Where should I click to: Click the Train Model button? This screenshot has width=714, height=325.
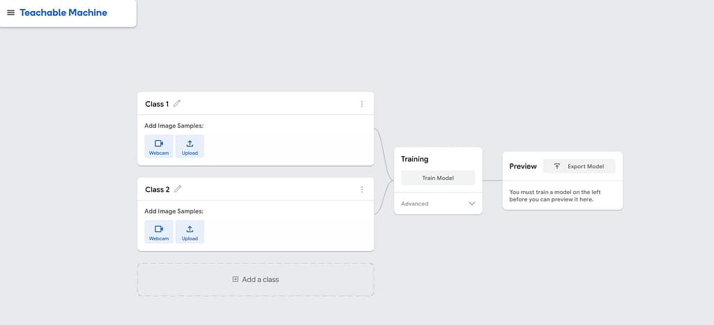coord(438,178)
